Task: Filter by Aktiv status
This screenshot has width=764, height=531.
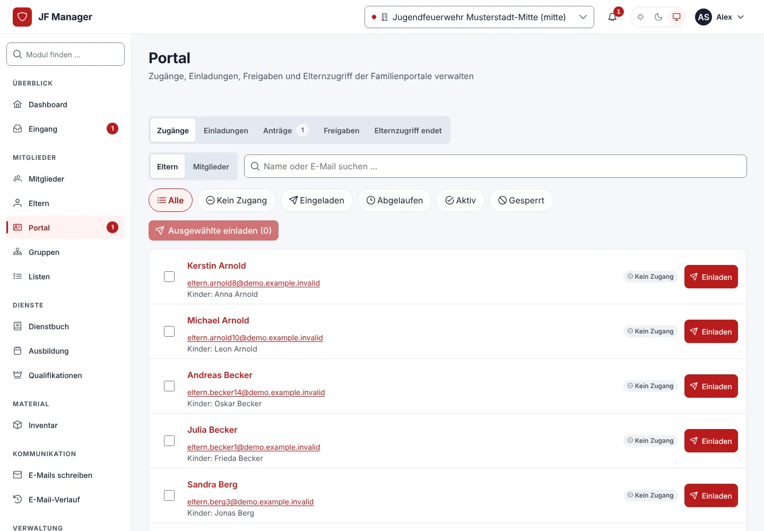Action: (x=461, y=200)
